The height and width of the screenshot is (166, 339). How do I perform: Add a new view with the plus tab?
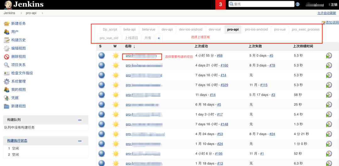pos(159,38)
